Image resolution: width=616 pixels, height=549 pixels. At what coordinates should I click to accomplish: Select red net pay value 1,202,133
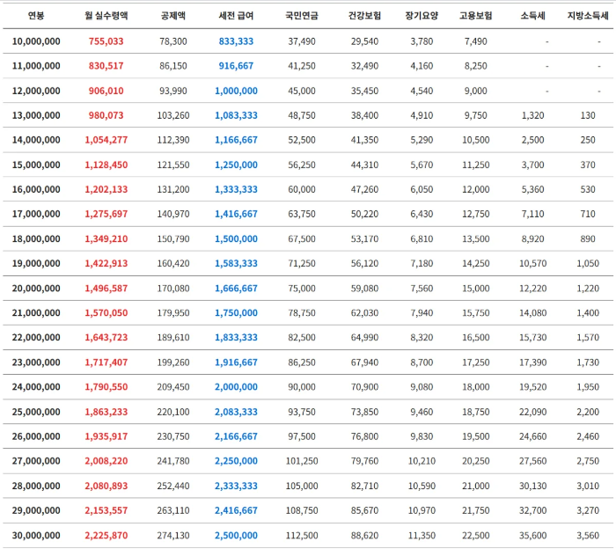106,189
